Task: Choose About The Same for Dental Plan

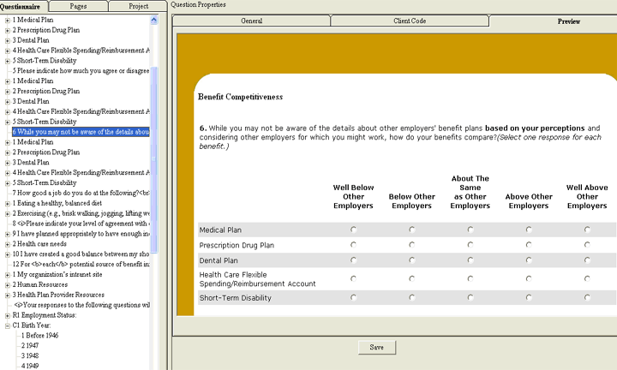Action: (x=470, y=260)
